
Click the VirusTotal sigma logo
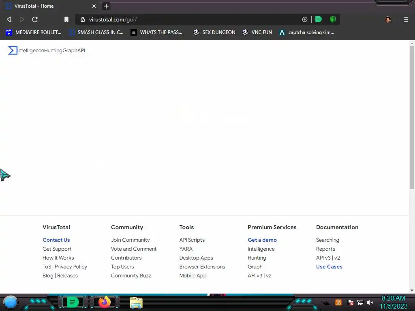pos(13,50)
